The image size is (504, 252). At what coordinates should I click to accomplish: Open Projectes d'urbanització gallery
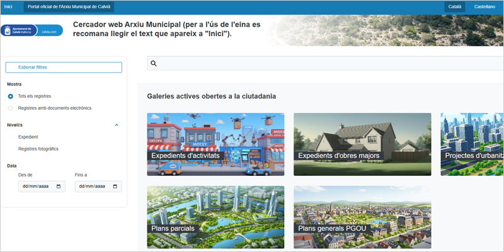(x=472, y=144)
